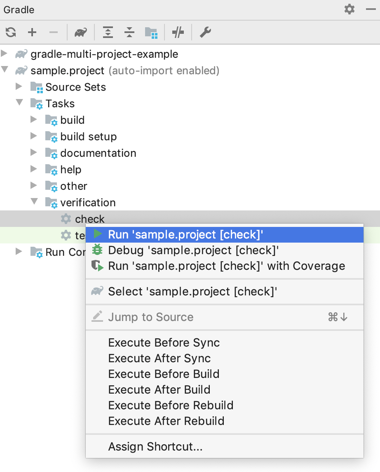
Task: Link a new Gradle project with plus icon
Action: pos(32,32)
